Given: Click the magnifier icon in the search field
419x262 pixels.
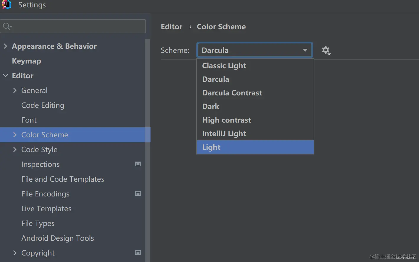Looking at the screenshot, I should pos(6,26).
